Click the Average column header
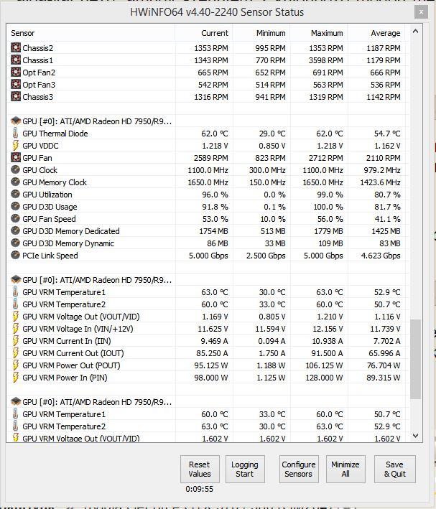The width and height of the screenshot is (436, 509). pos(376,33)
